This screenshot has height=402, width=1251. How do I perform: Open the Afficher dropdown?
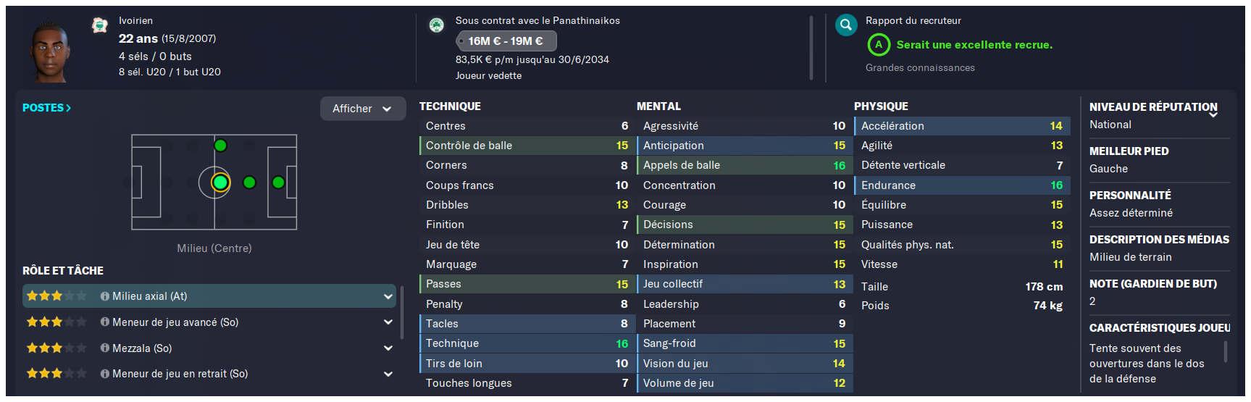pos(363,109)
